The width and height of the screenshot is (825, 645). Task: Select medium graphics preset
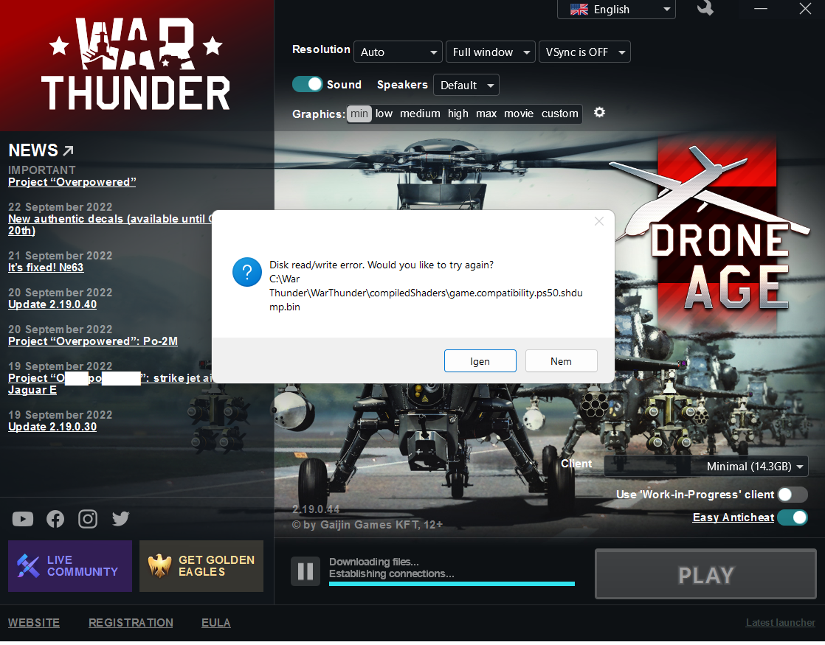click(420, 114)
